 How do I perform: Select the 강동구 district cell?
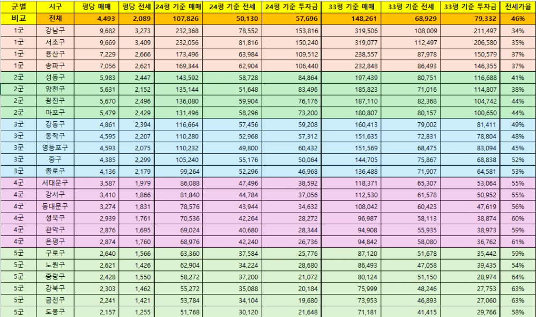55,124
